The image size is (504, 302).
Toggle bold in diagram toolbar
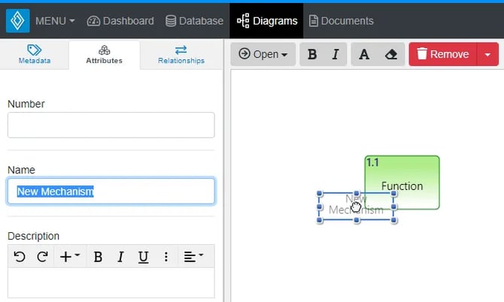click(x=311, y=54)
